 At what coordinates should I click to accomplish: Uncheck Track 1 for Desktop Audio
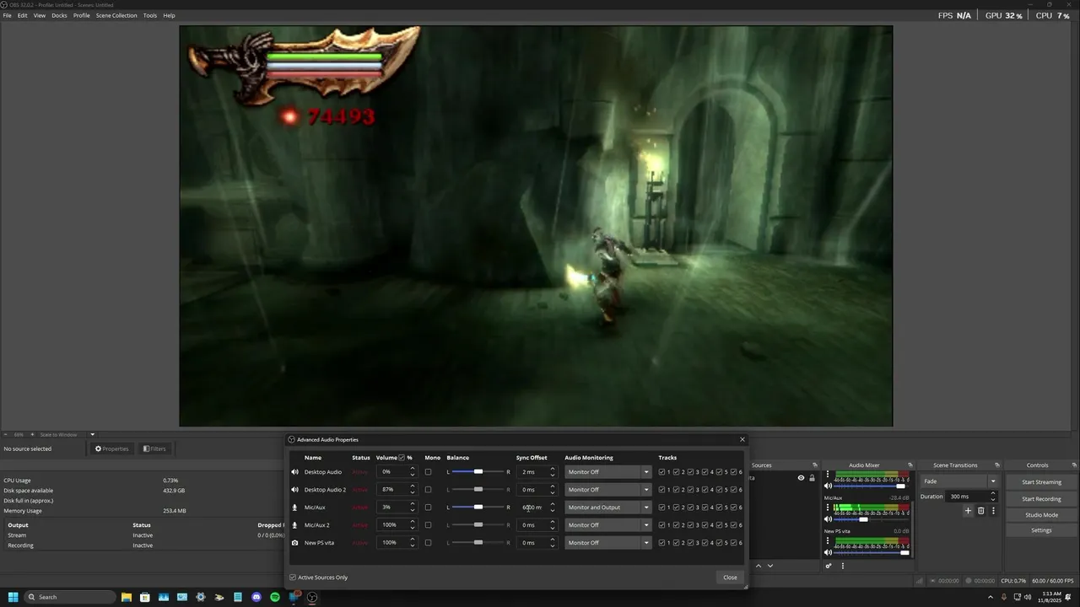[x=662, y=472]
